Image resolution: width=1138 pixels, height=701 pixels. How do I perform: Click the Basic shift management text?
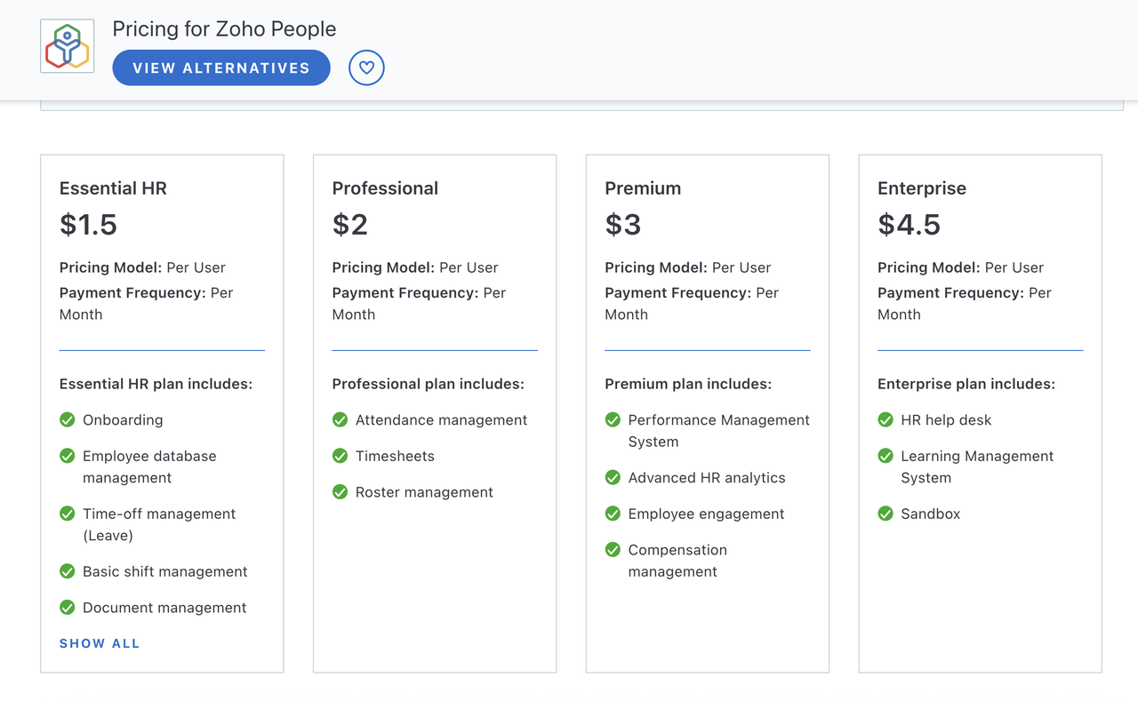point(165,571)
